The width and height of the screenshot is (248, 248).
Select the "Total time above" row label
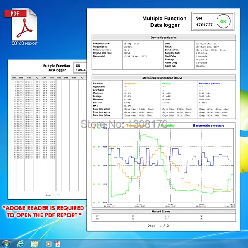101,112
